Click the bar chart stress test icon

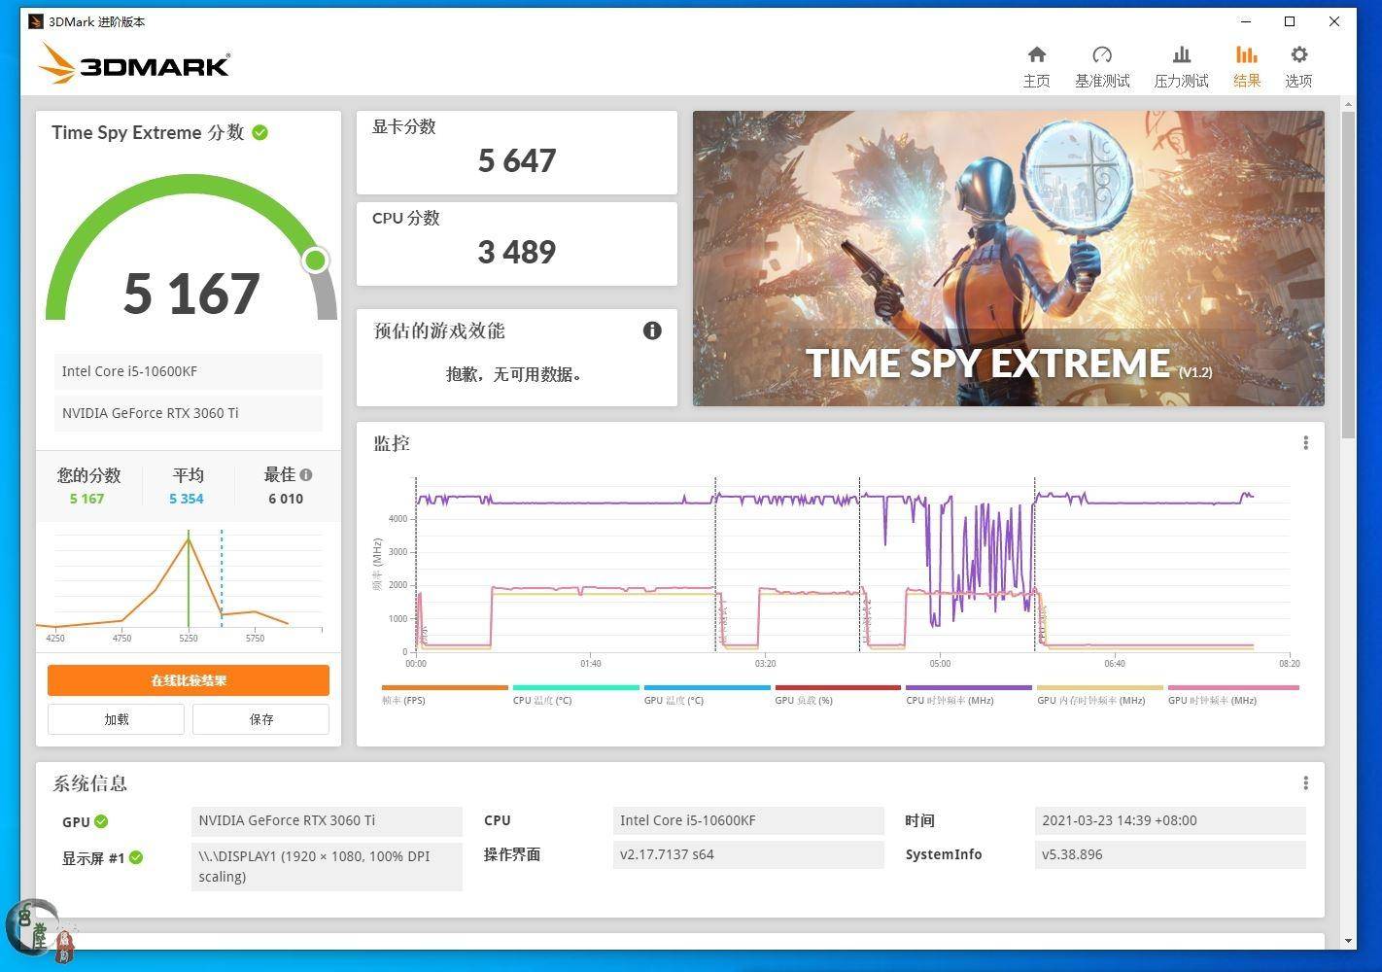pos(1181,54)
